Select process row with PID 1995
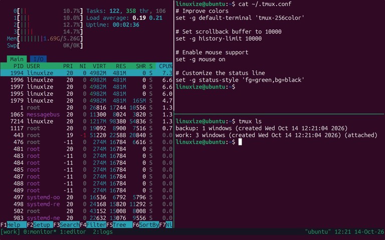Image resolution: width=385 pixels, height=240 pixels. point(86,93)
